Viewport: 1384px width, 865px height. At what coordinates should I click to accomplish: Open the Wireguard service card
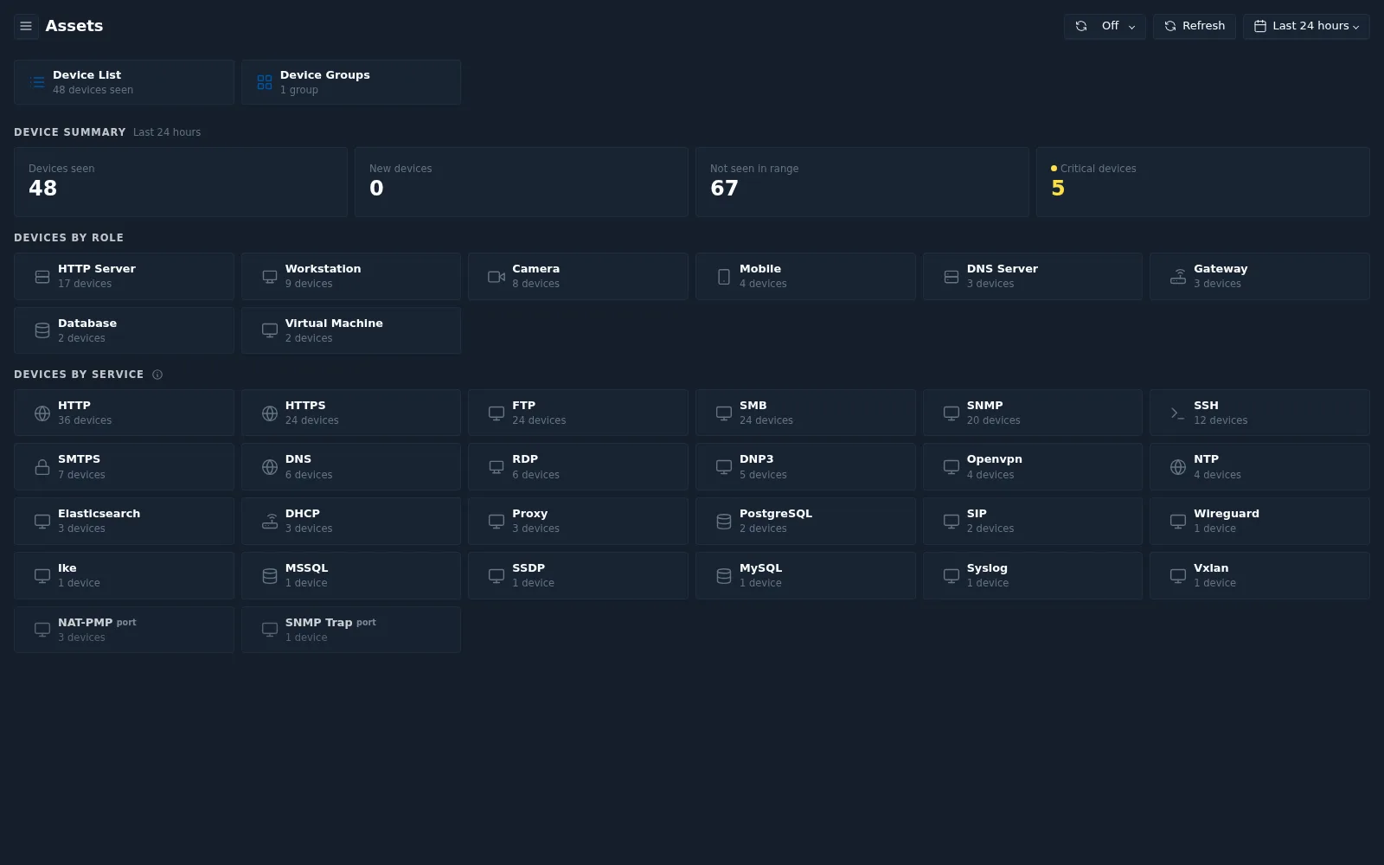click(1259, 522)
